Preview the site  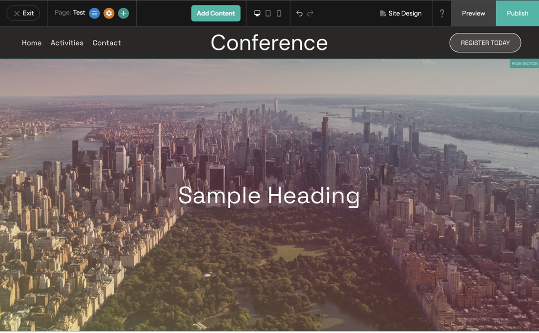click(473, 13)
